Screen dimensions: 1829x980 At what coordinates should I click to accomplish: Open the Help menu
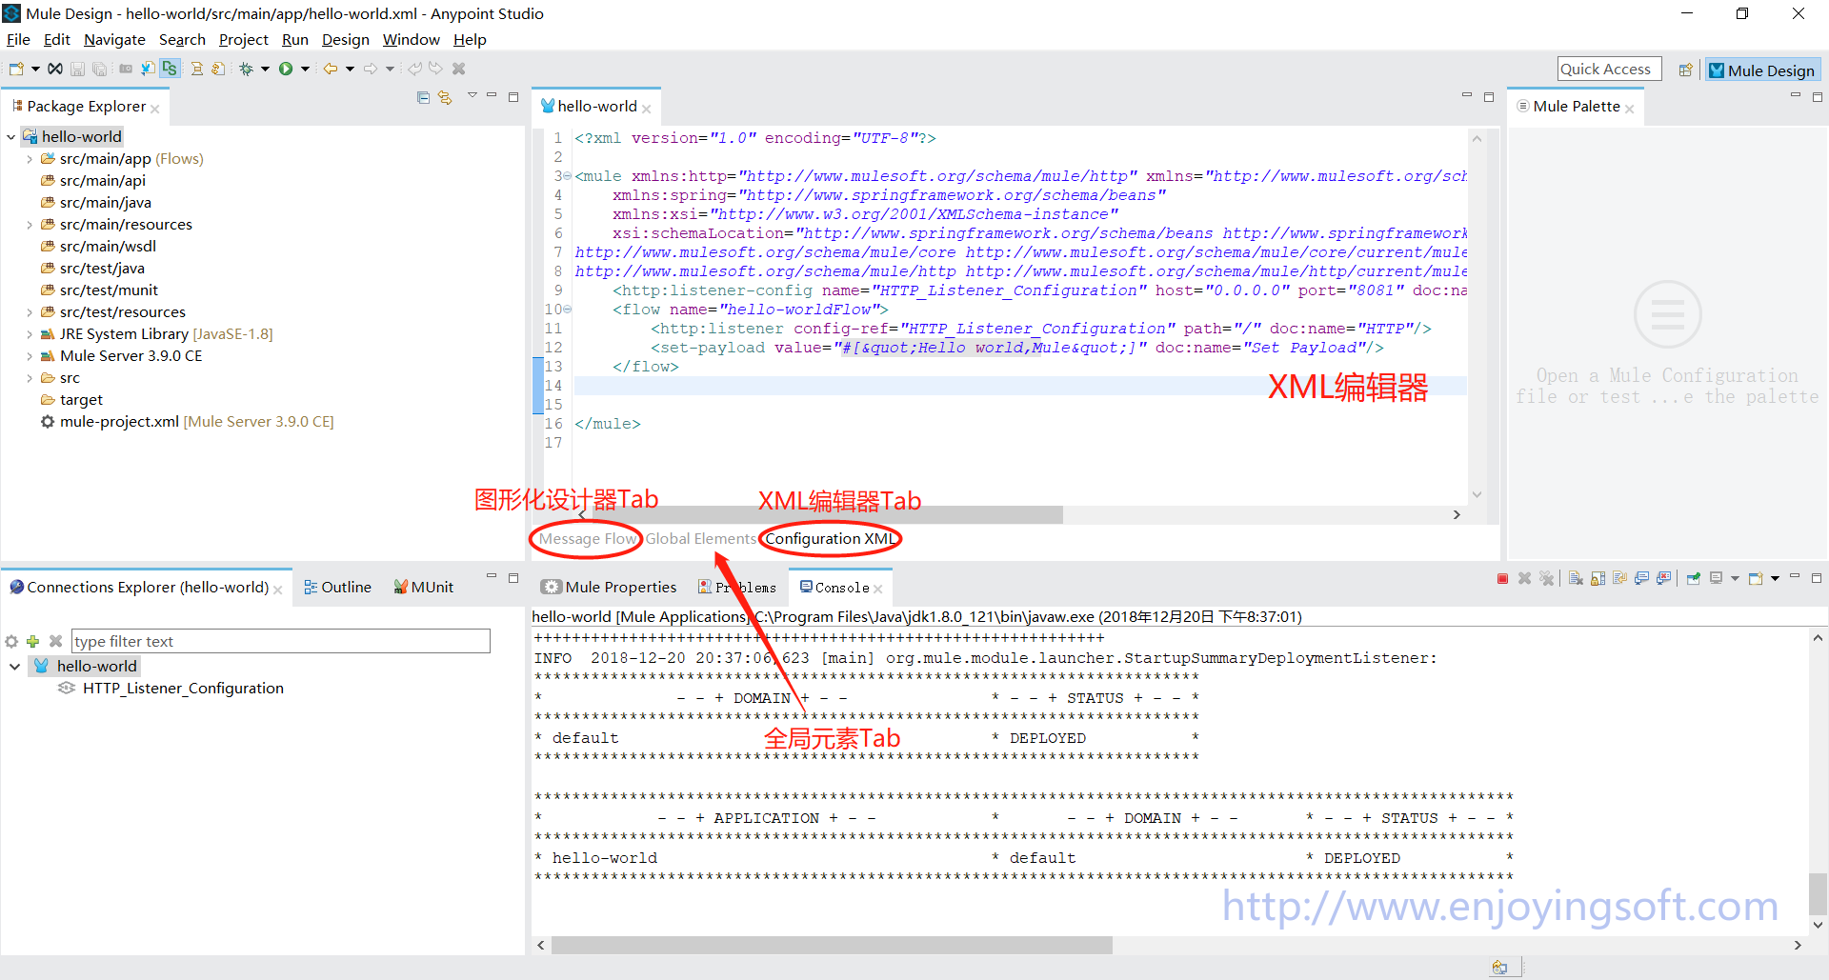coord(470,39)
